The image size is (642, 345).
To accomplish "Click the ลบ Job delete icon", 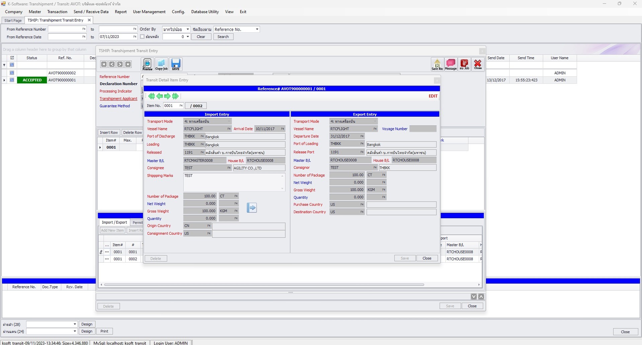I will (x=464, y=64).
